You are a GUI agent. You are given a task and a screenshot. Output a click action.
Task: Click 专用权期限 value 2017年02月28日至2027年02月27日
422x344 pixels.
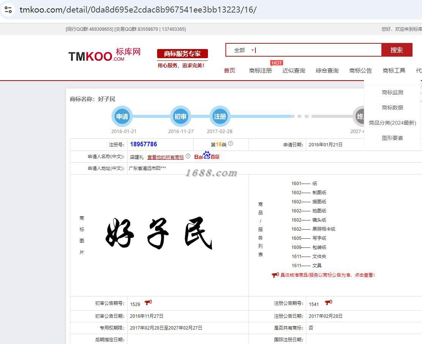(166, 328)
